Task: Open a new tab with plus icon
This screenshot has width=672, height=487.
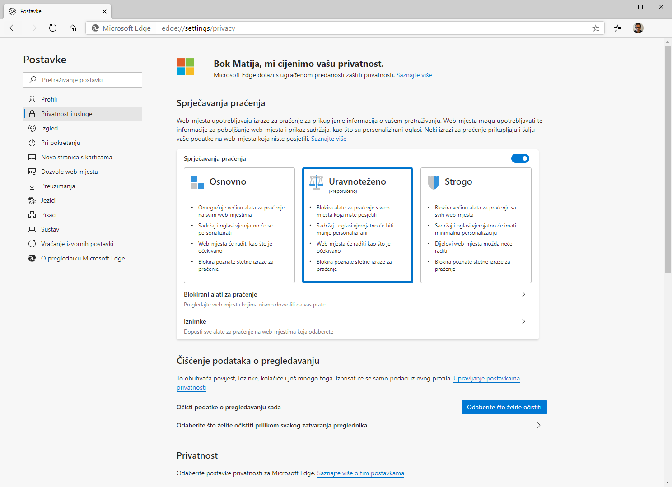Action: coord(118,11)
